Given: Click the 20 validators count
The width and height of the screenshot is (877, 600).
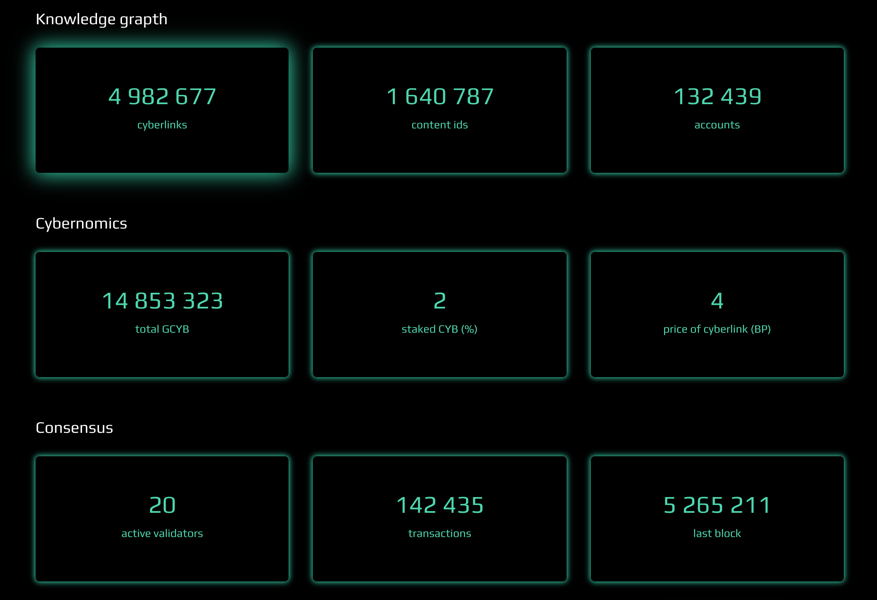Looking at the screenshot, I should [162, 506].
